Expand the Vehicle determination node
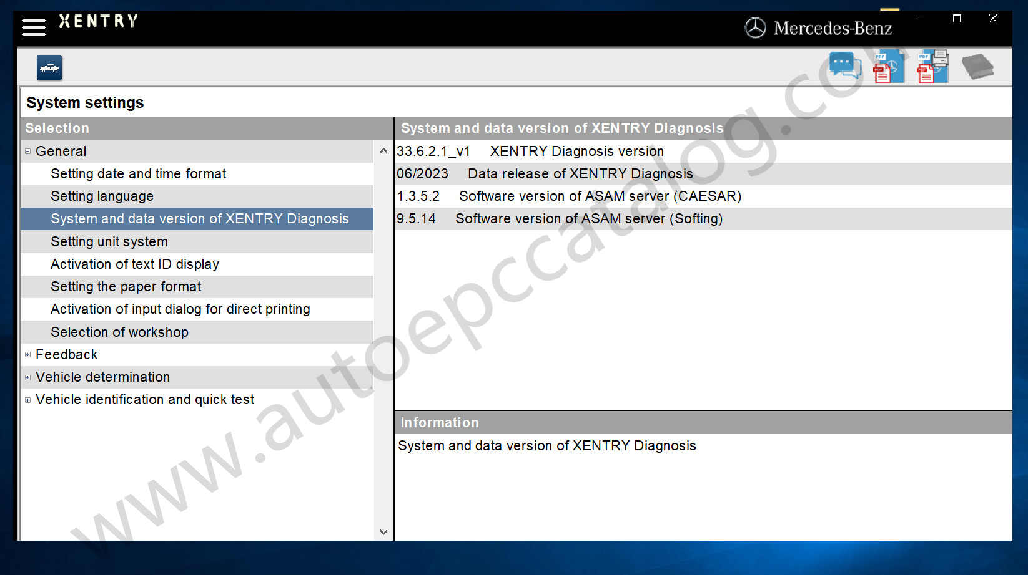1028x575 pixels. tap(27, 377)
